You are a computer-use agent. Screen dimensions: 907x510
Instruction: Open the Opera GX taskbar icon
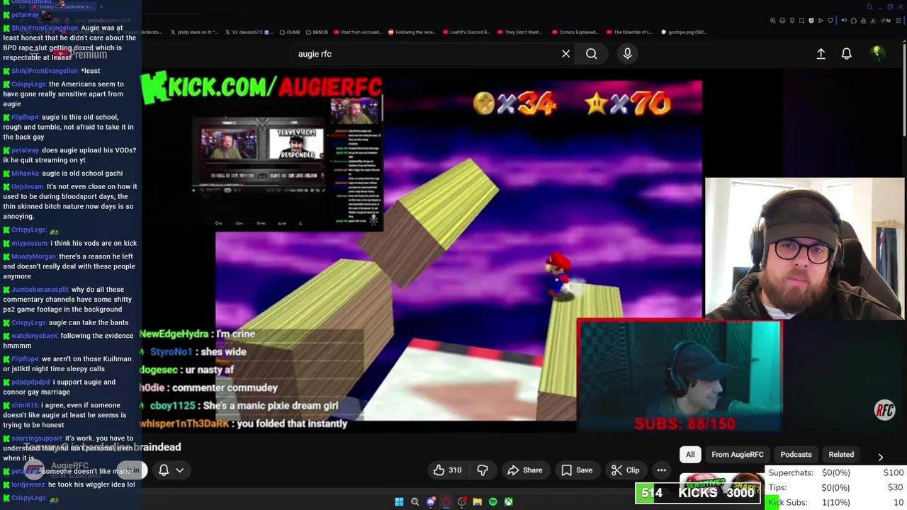(x=446, y=501)
